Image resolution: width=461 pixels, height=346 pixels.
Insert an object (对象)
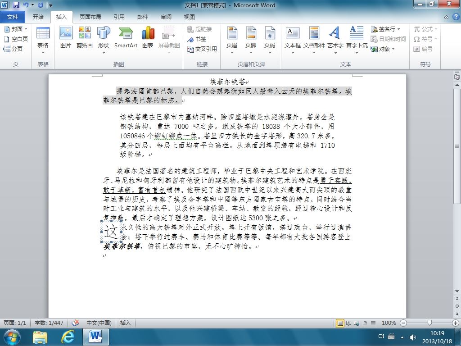(383, 49)
